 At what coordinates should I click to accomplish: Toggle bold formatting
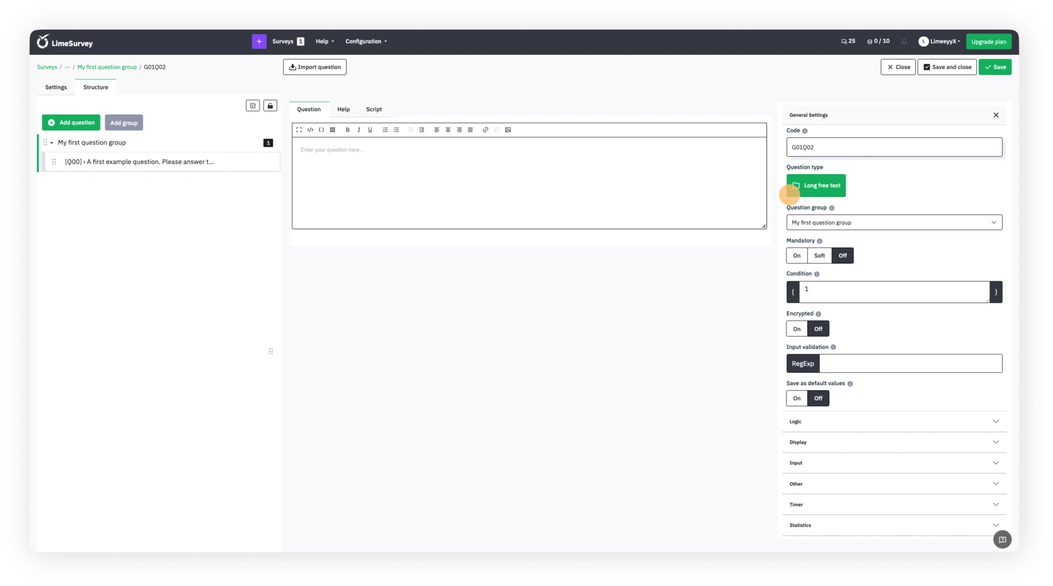click(x=347, y=130)
